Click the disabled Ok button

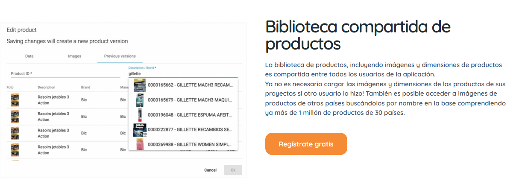(233, 170)
